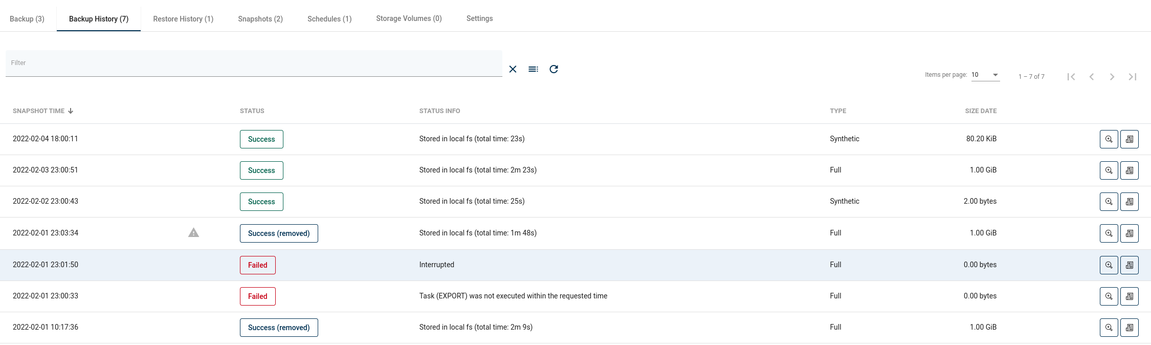
Task: Clear the filter with the X icon
Action: point(513,69)
